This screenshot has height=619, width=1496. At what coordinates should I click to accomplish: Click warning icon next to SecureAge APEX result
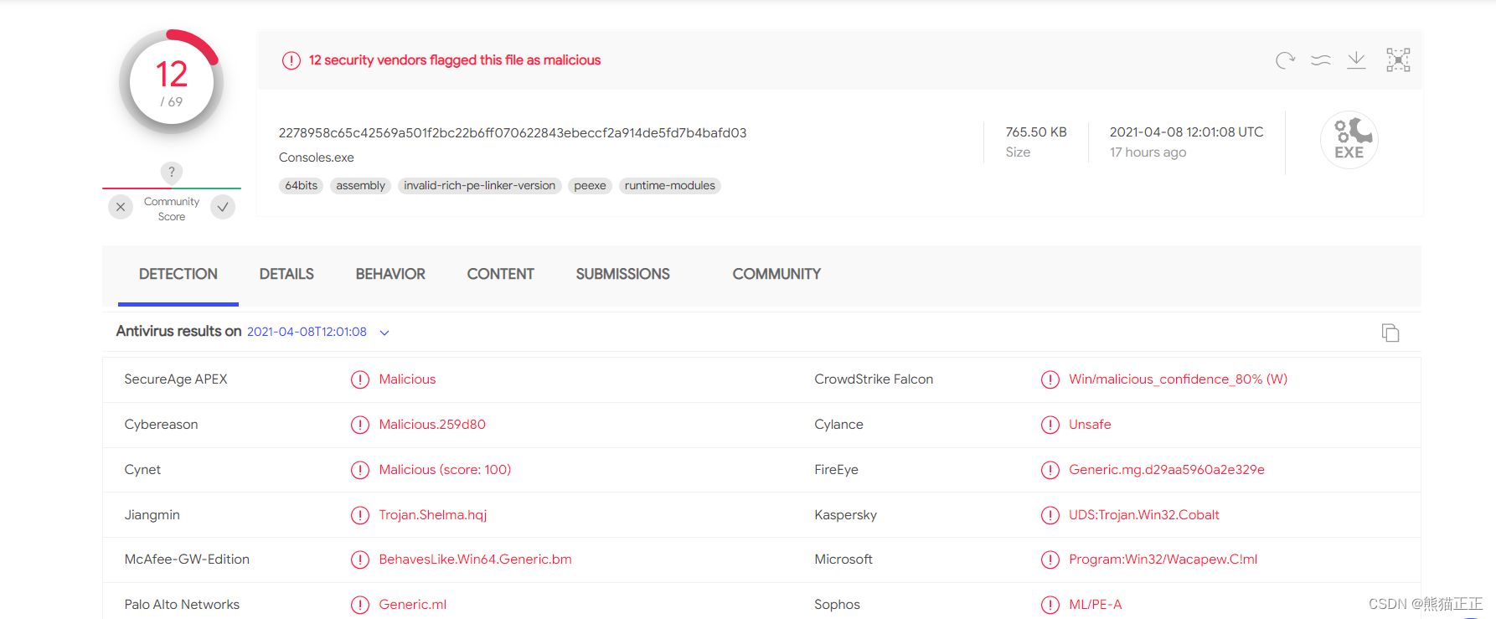coord(360,379)
